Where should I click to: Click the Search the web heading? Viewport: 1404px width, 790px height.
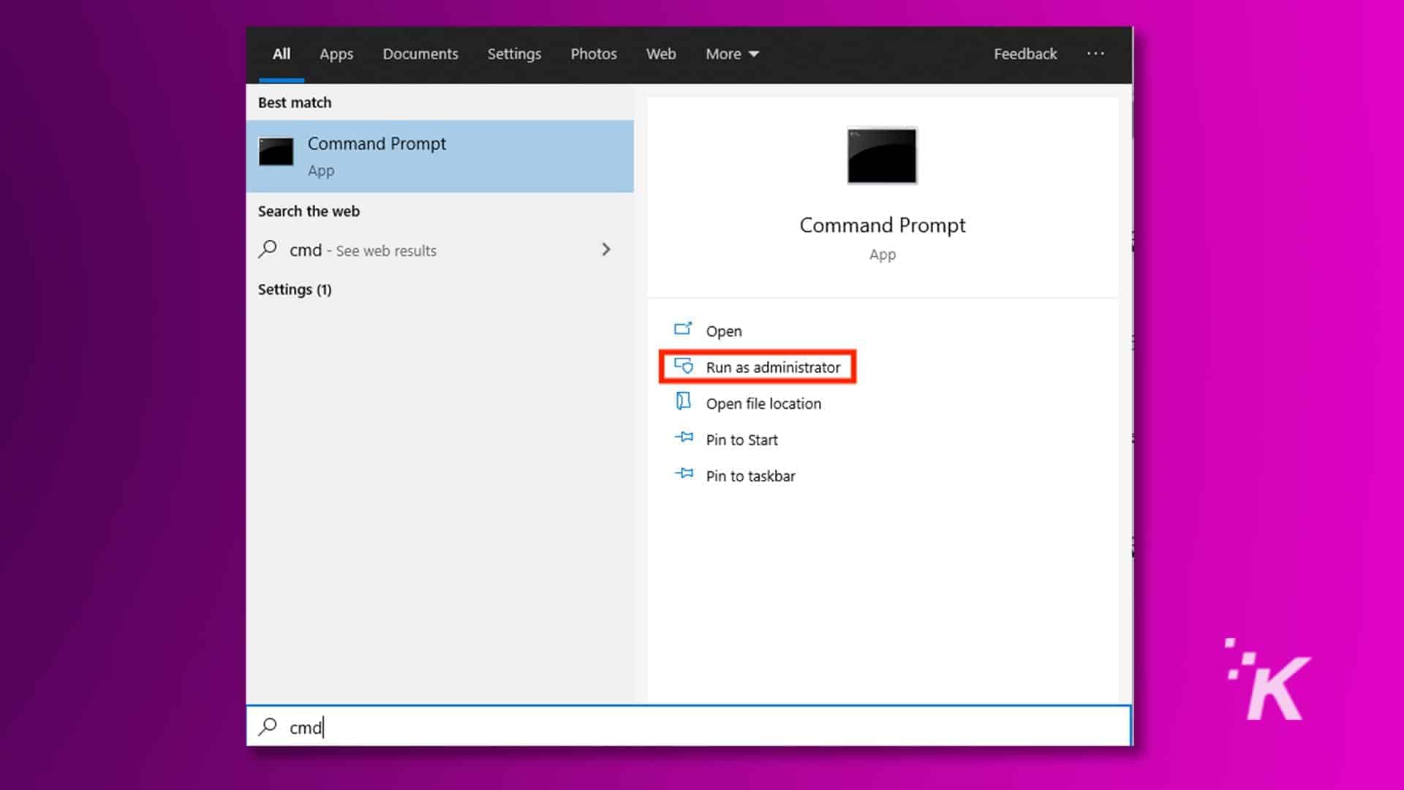(x=309, y=211)
